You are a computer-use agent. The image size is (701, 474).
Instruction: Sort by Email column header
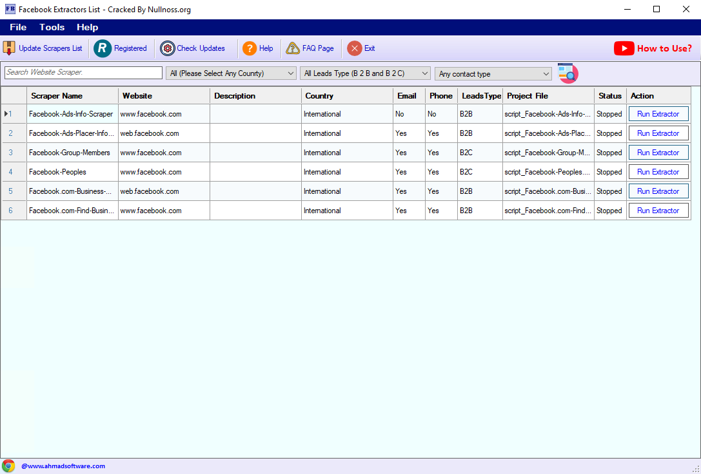coord(409,96)
